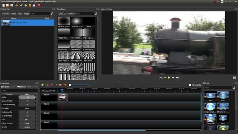Jump to start of video preview
Screen dimensions: 238x134
(x=161, y=78)
